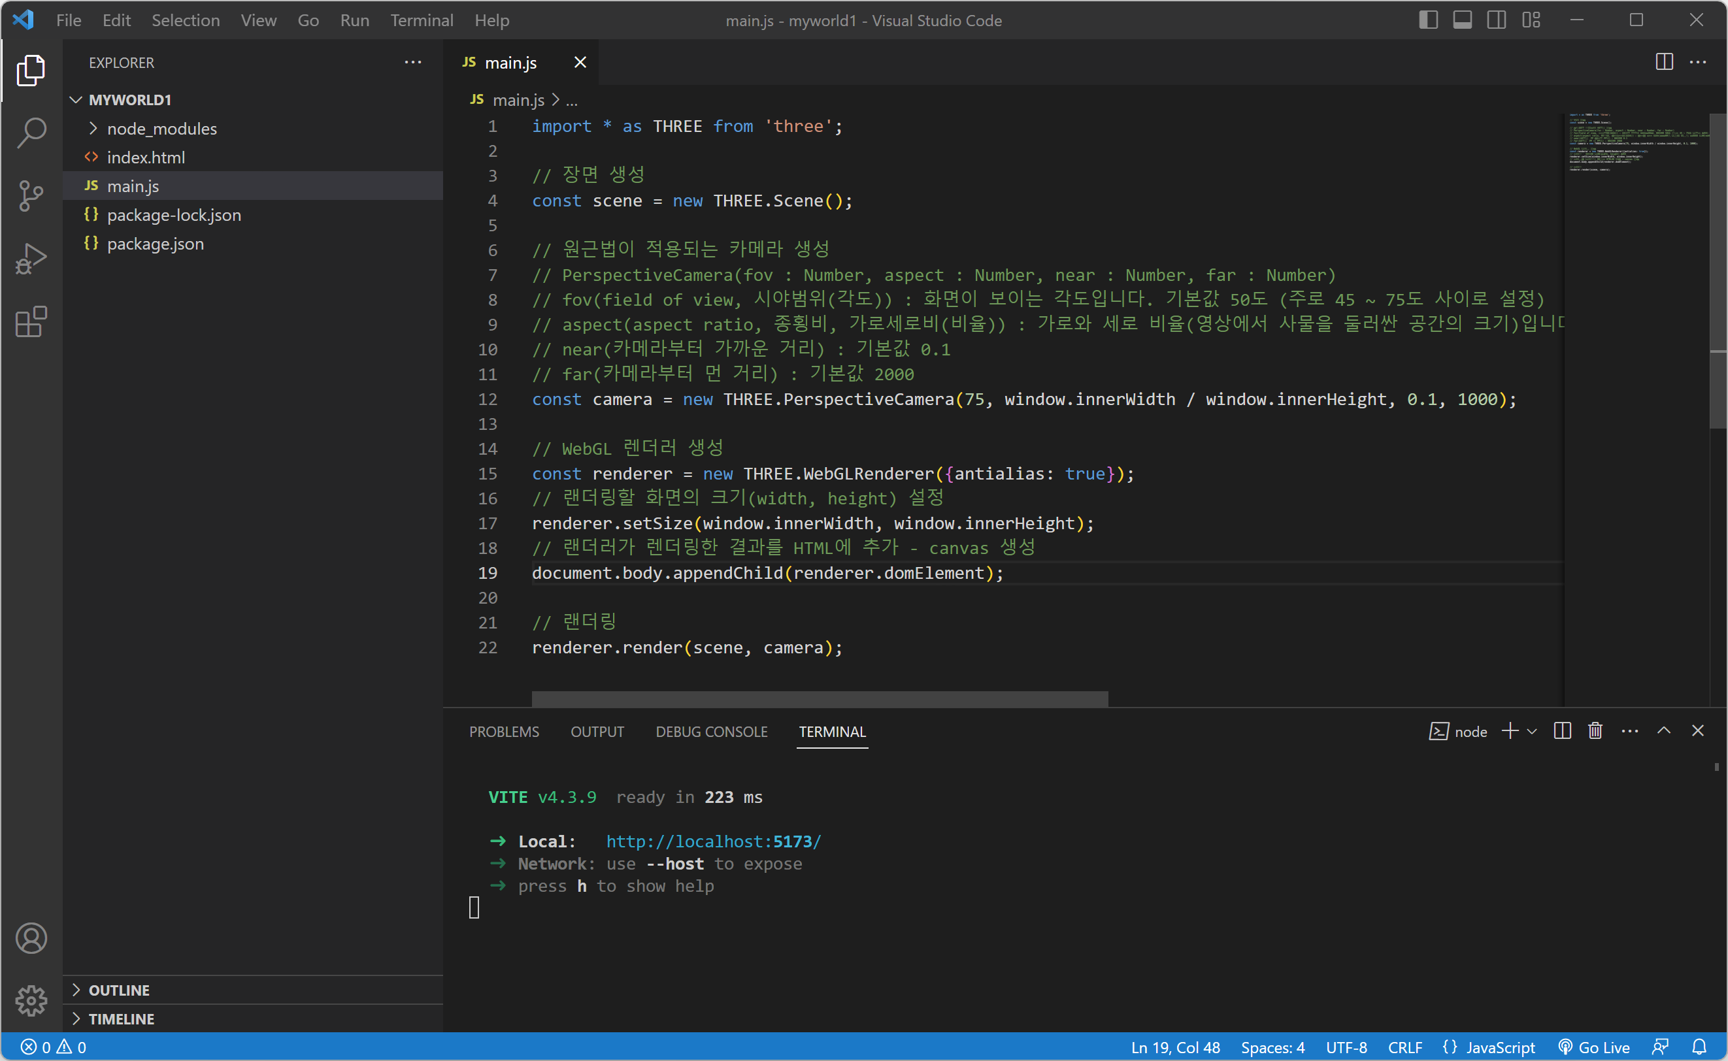1728x1061 pixels.
Task: Click the Manage gear icon
Action: (x=31, y=1000)
